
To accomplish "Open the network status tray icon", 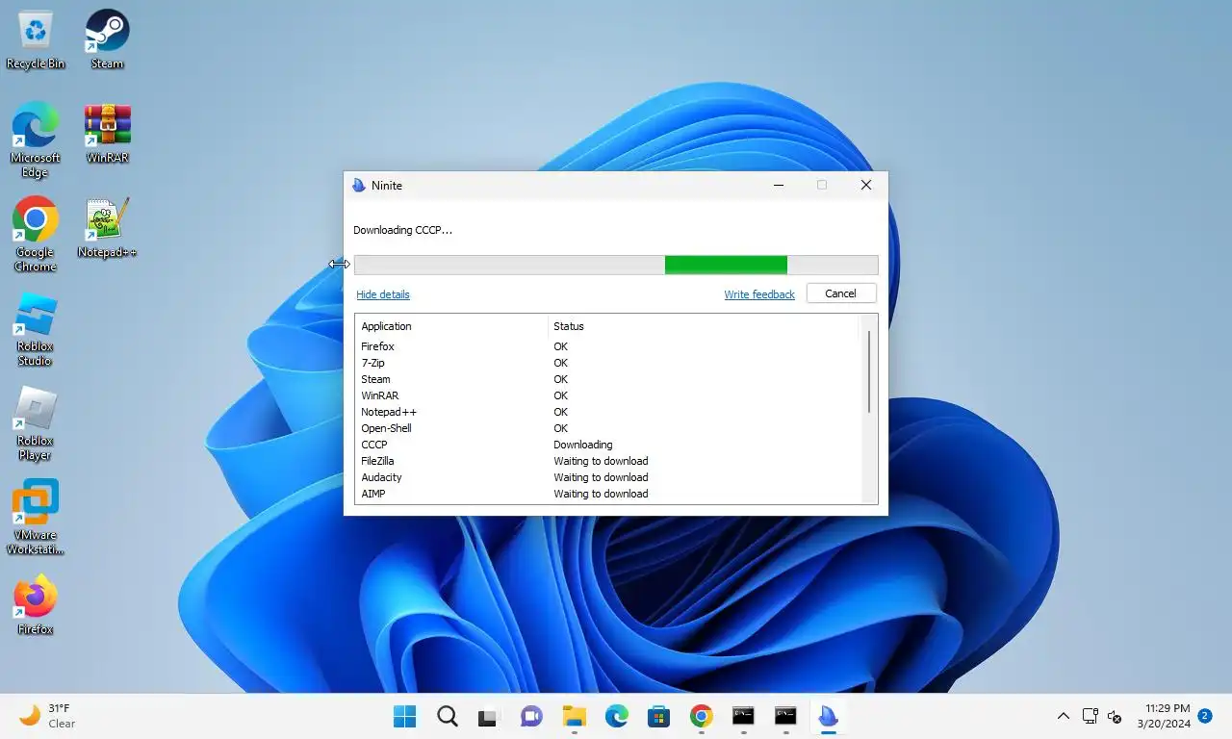I will pos(1091,716).
